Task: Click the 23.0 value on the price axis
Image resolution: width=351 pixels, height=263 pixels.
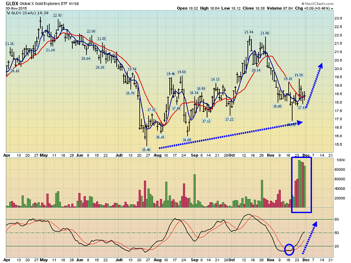Action: [337, 18]
